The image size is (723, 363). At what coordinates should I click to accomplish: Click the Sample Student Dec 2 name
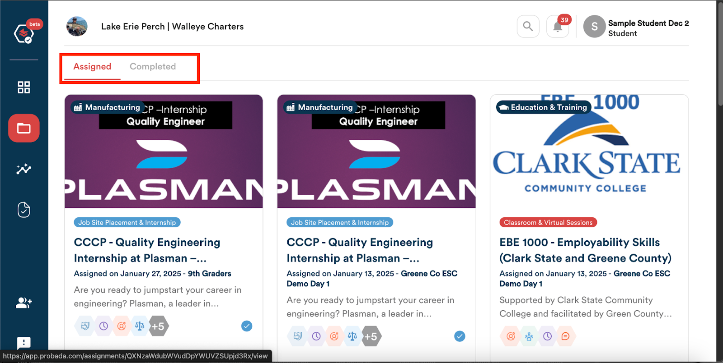(x=648, y=23)
